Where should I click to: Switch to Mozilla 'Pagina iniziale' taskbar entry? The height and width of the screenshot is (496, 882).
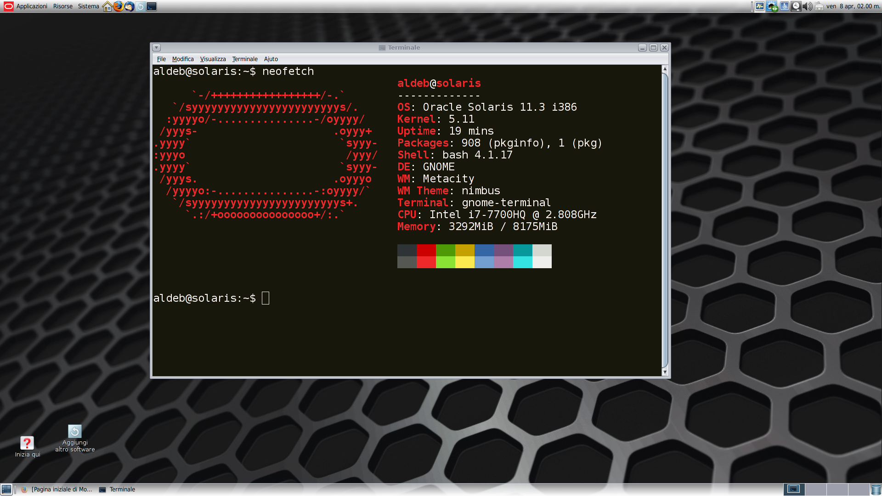(57, 489)
